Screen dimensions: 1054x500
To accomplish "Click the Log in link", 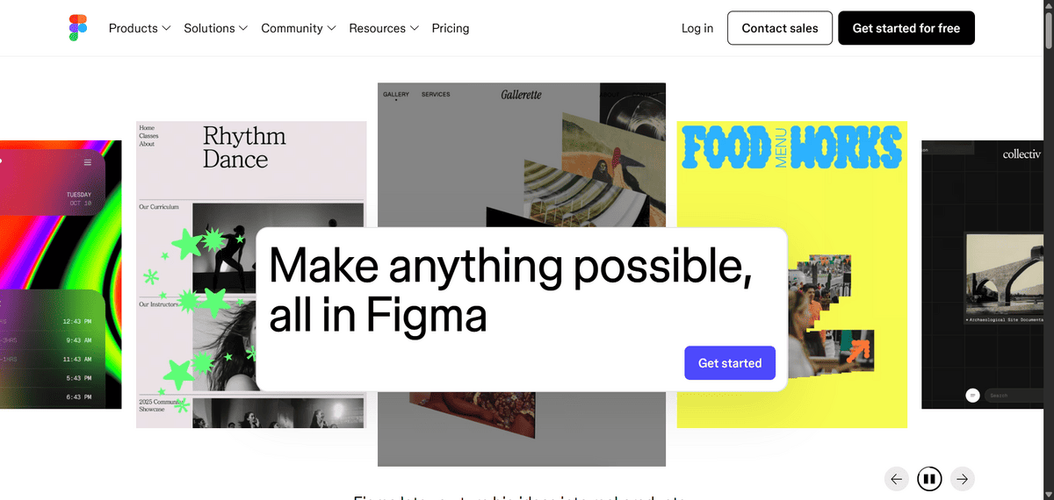I will point(697,28).
